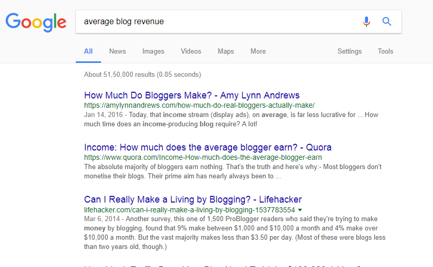Open the Videos tab
433x267 pixels.
(x=191, y=52)
